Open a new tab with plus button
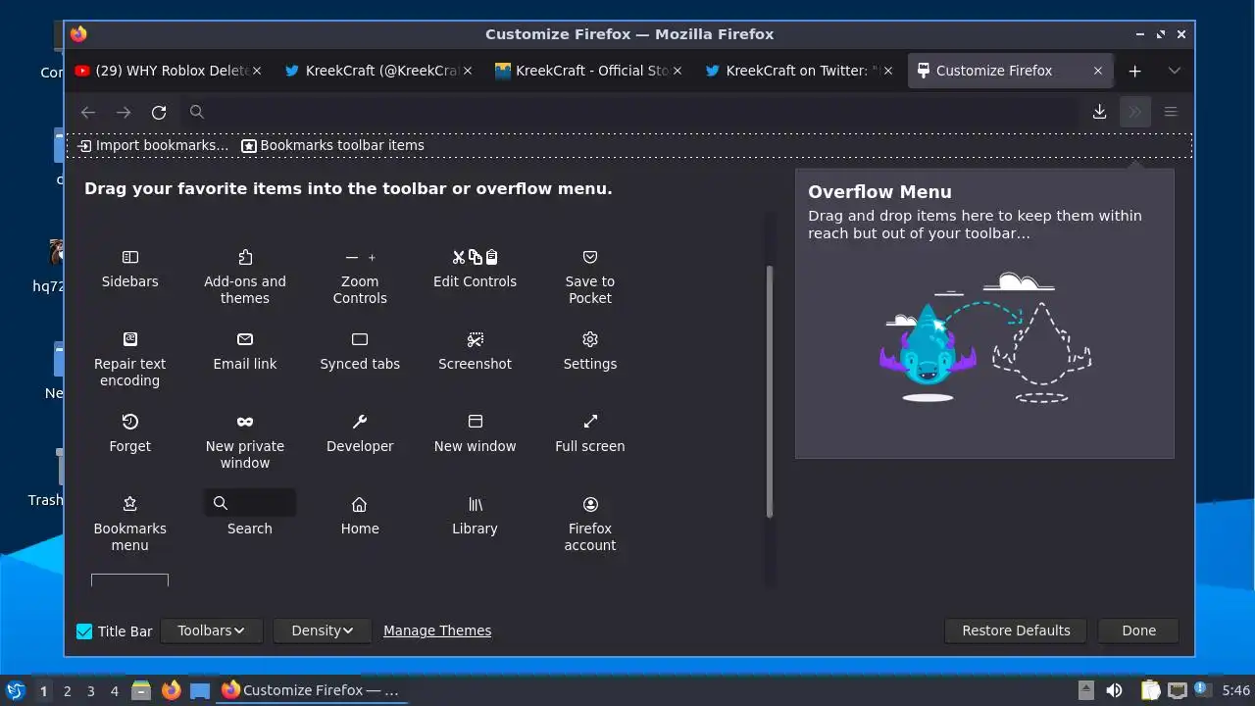The height and width of the screenshot is (706, 1255). click(1134, 71)
